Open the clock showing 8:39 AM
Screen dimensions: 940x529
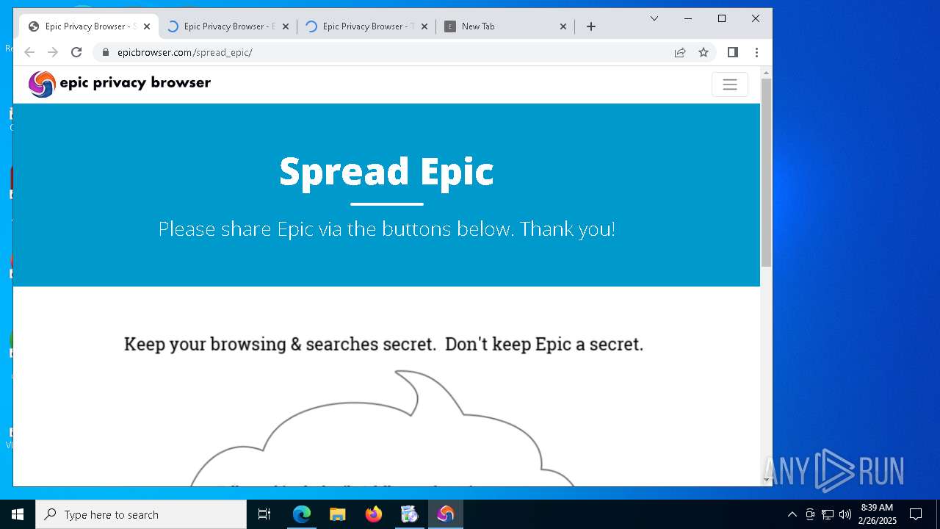pyautogui.click(x=878, y=514)
